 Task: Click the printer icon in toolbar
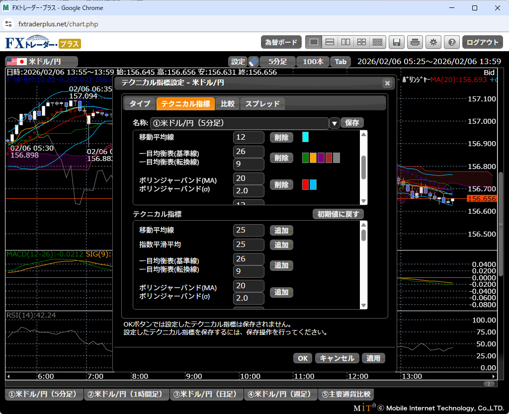click(415, 42)
